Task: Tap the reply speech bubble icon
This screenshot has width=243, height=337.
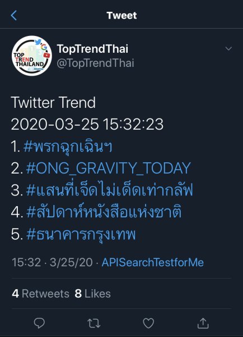Action: [39, 323]
